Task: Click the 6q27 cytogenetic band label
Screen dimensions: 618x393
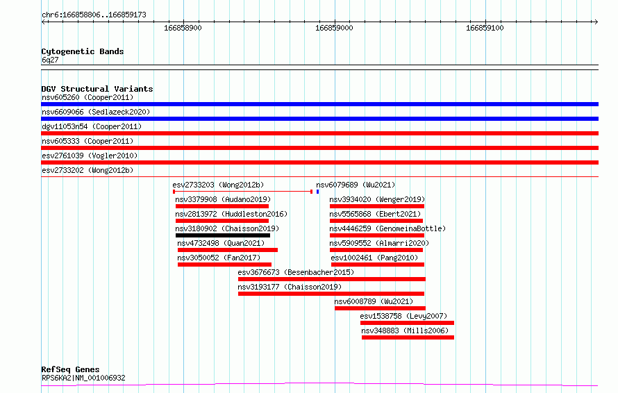Action: (50, 60)
